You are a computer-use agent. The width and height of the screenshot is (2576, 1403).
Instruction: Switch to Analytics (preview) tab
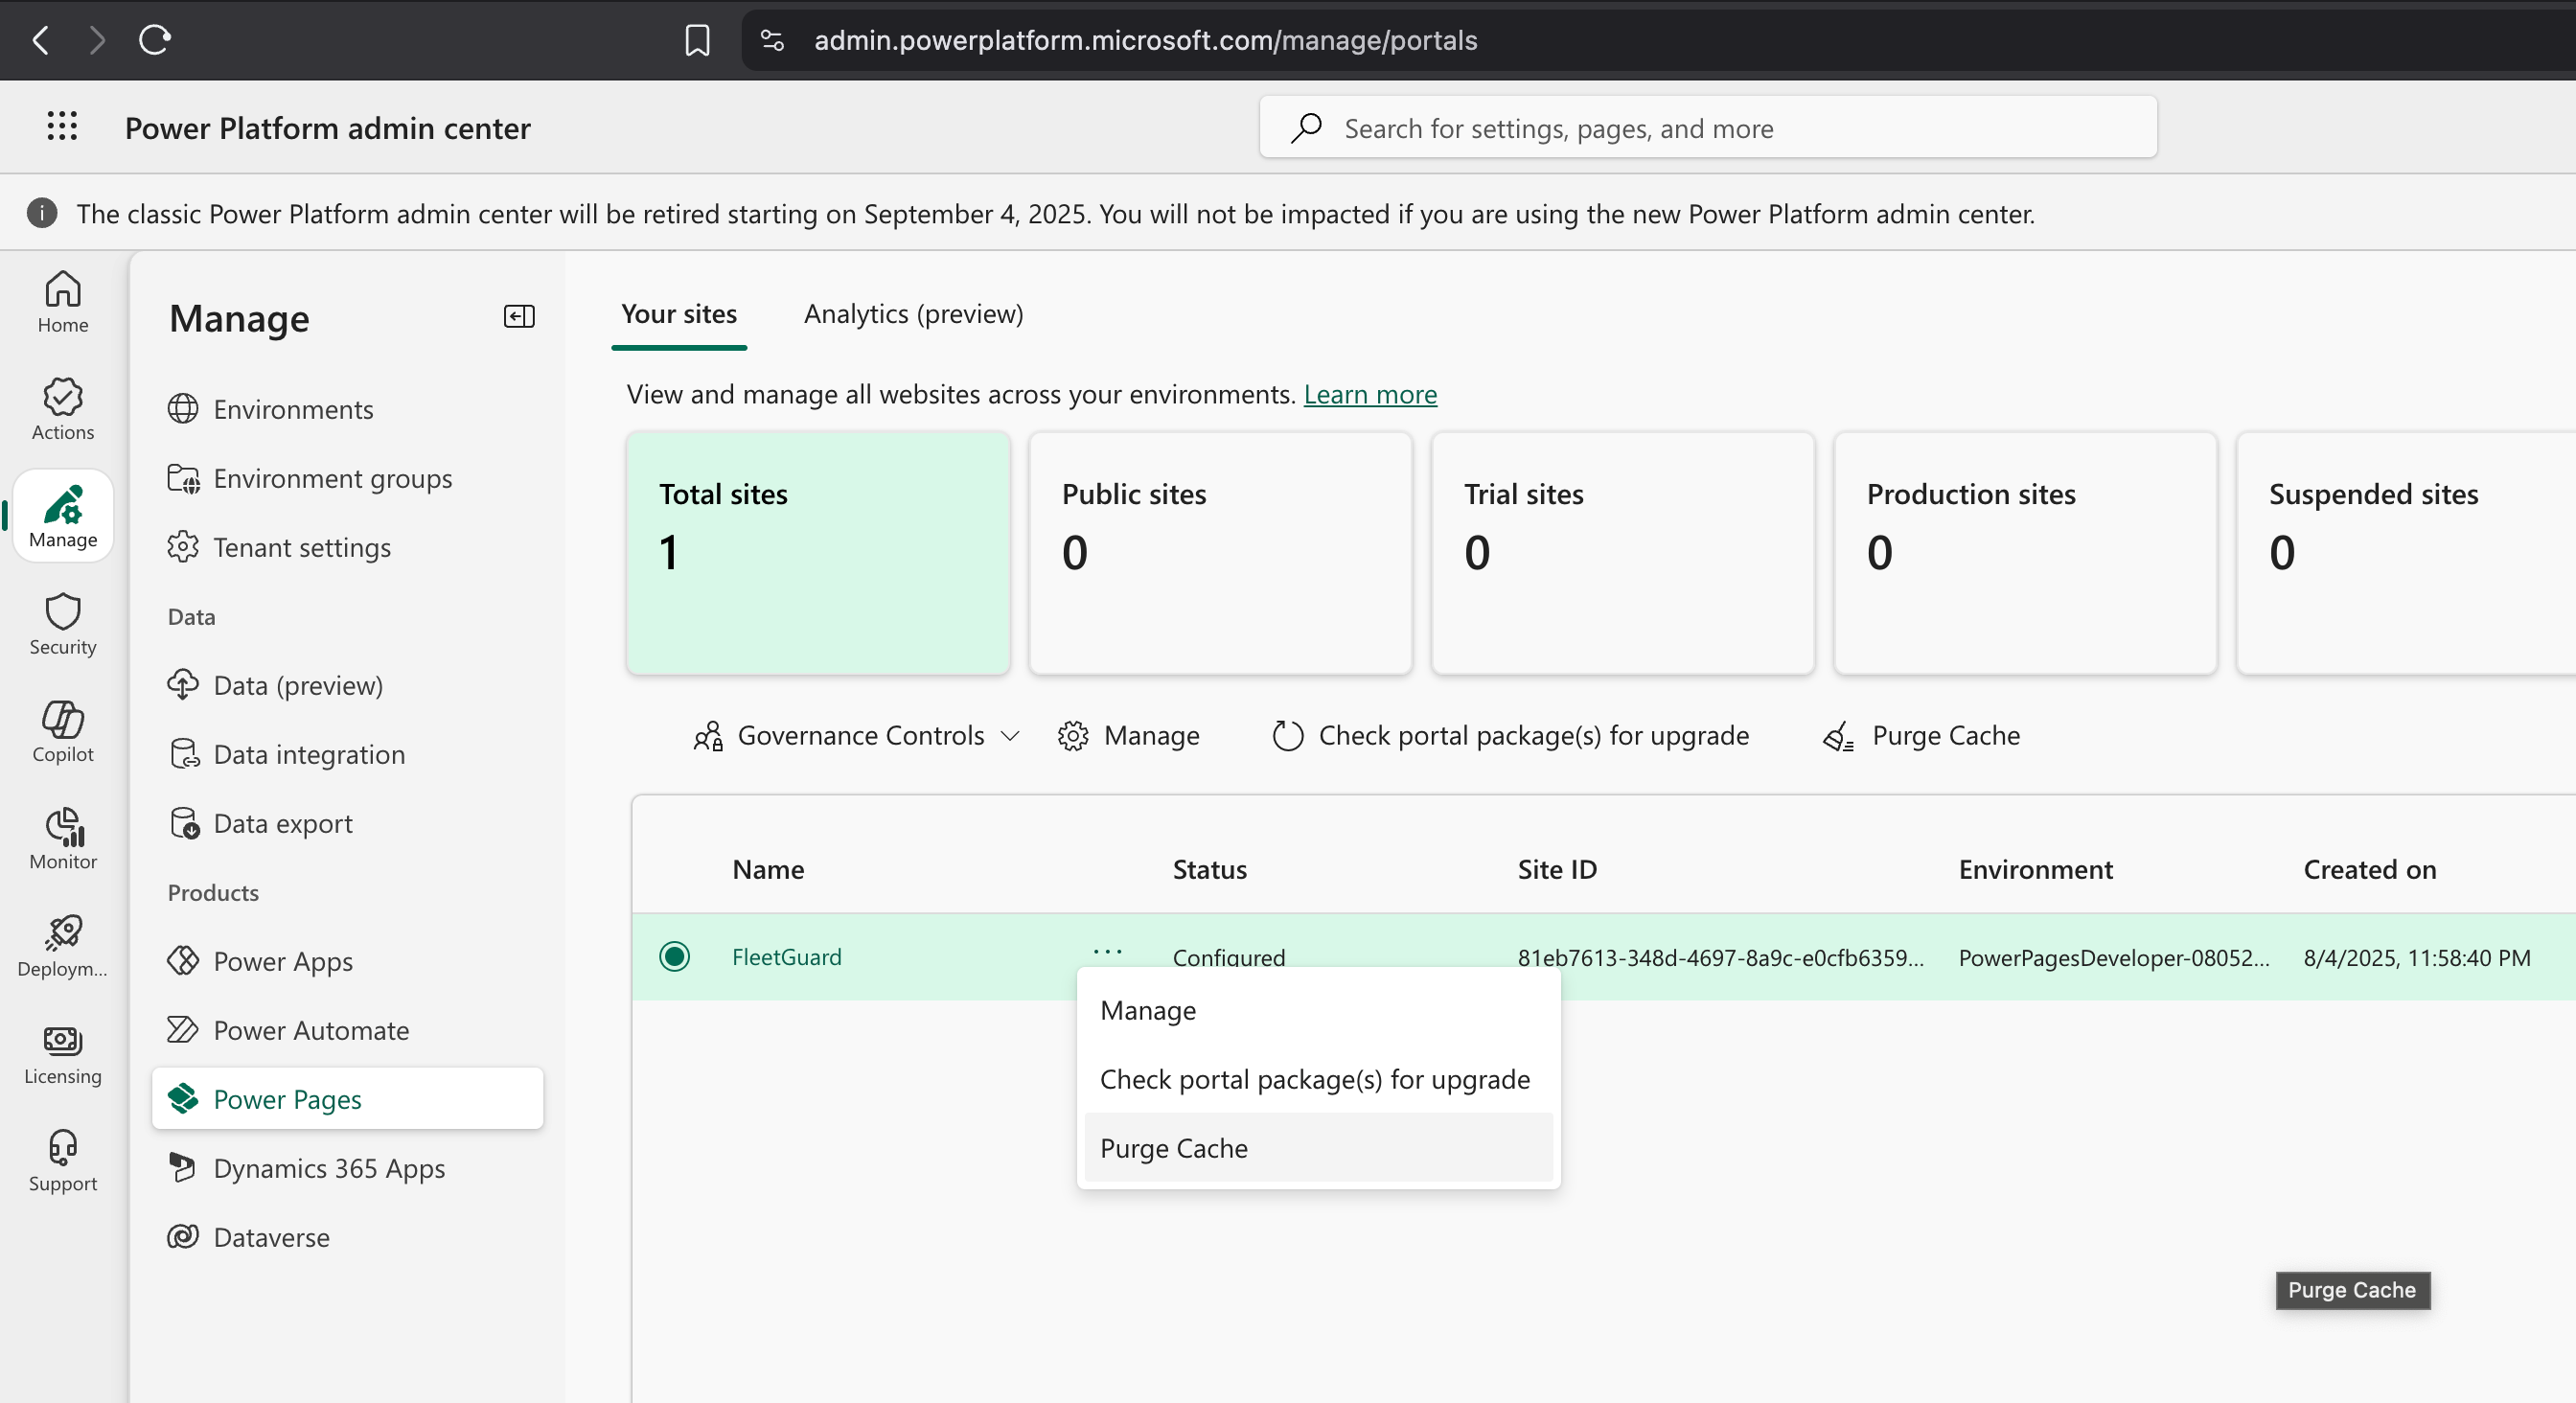(913, 314)
